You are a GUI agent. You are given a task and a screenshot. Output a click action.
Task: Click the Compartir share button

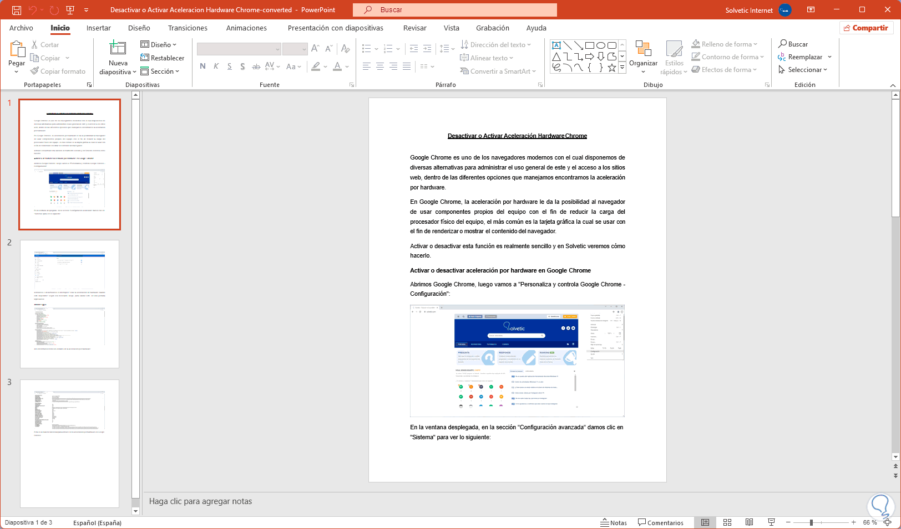tap(866, 28)
